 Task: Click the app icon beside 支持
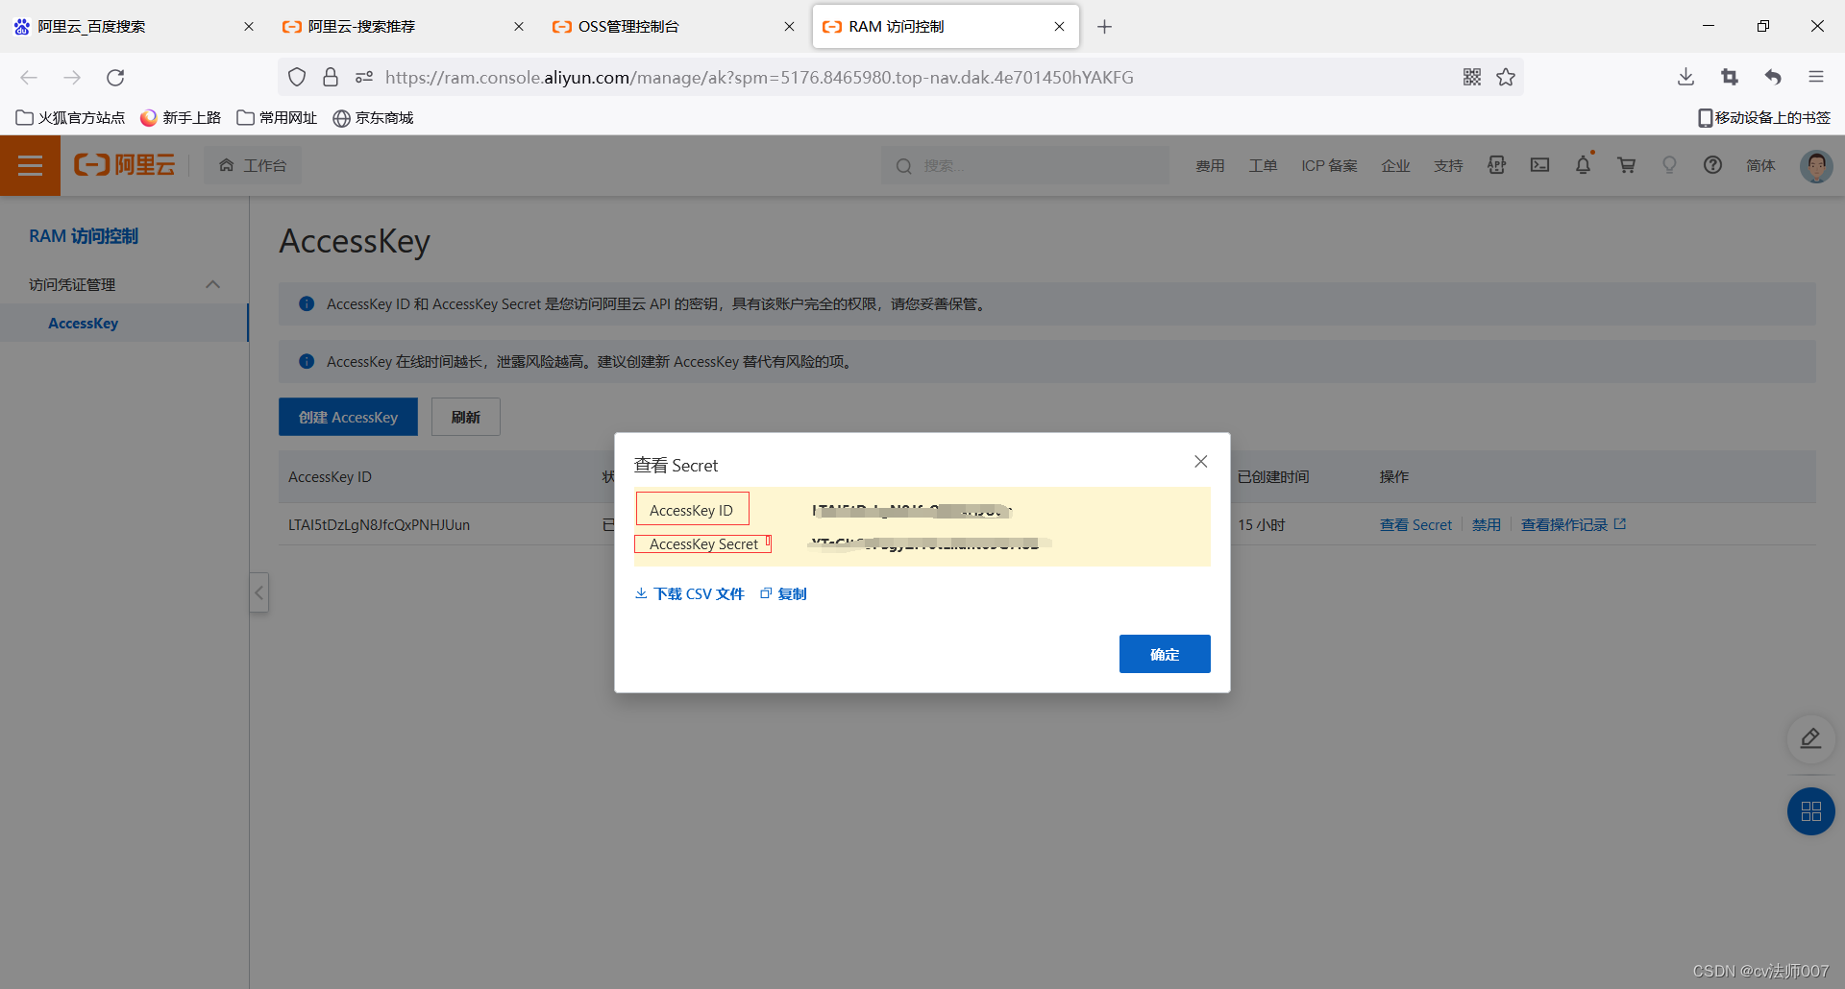(x=1496, y=165)
